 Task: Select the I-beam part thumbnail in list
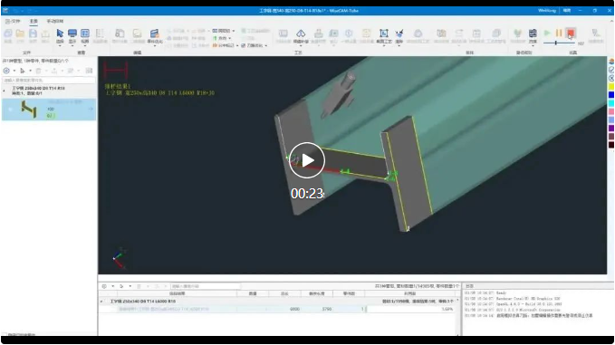point(29,109)
